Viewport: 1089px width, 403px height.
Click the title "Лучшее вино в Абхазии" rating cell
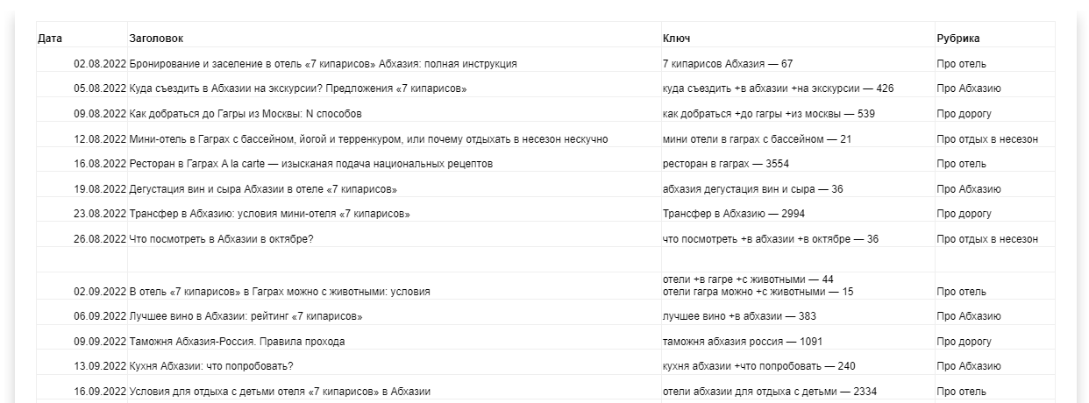(x=246, y=316)
